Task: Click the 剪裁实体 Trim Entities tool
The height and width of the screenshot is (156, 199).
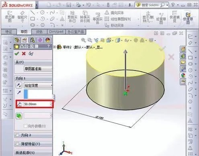Action: pos(72,17)
